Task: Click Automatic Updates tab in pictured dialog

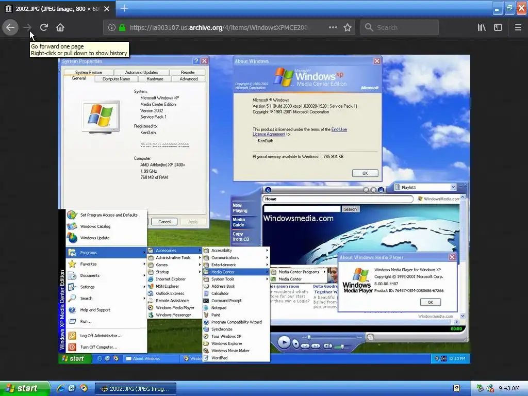Action: tap(141, 72)
